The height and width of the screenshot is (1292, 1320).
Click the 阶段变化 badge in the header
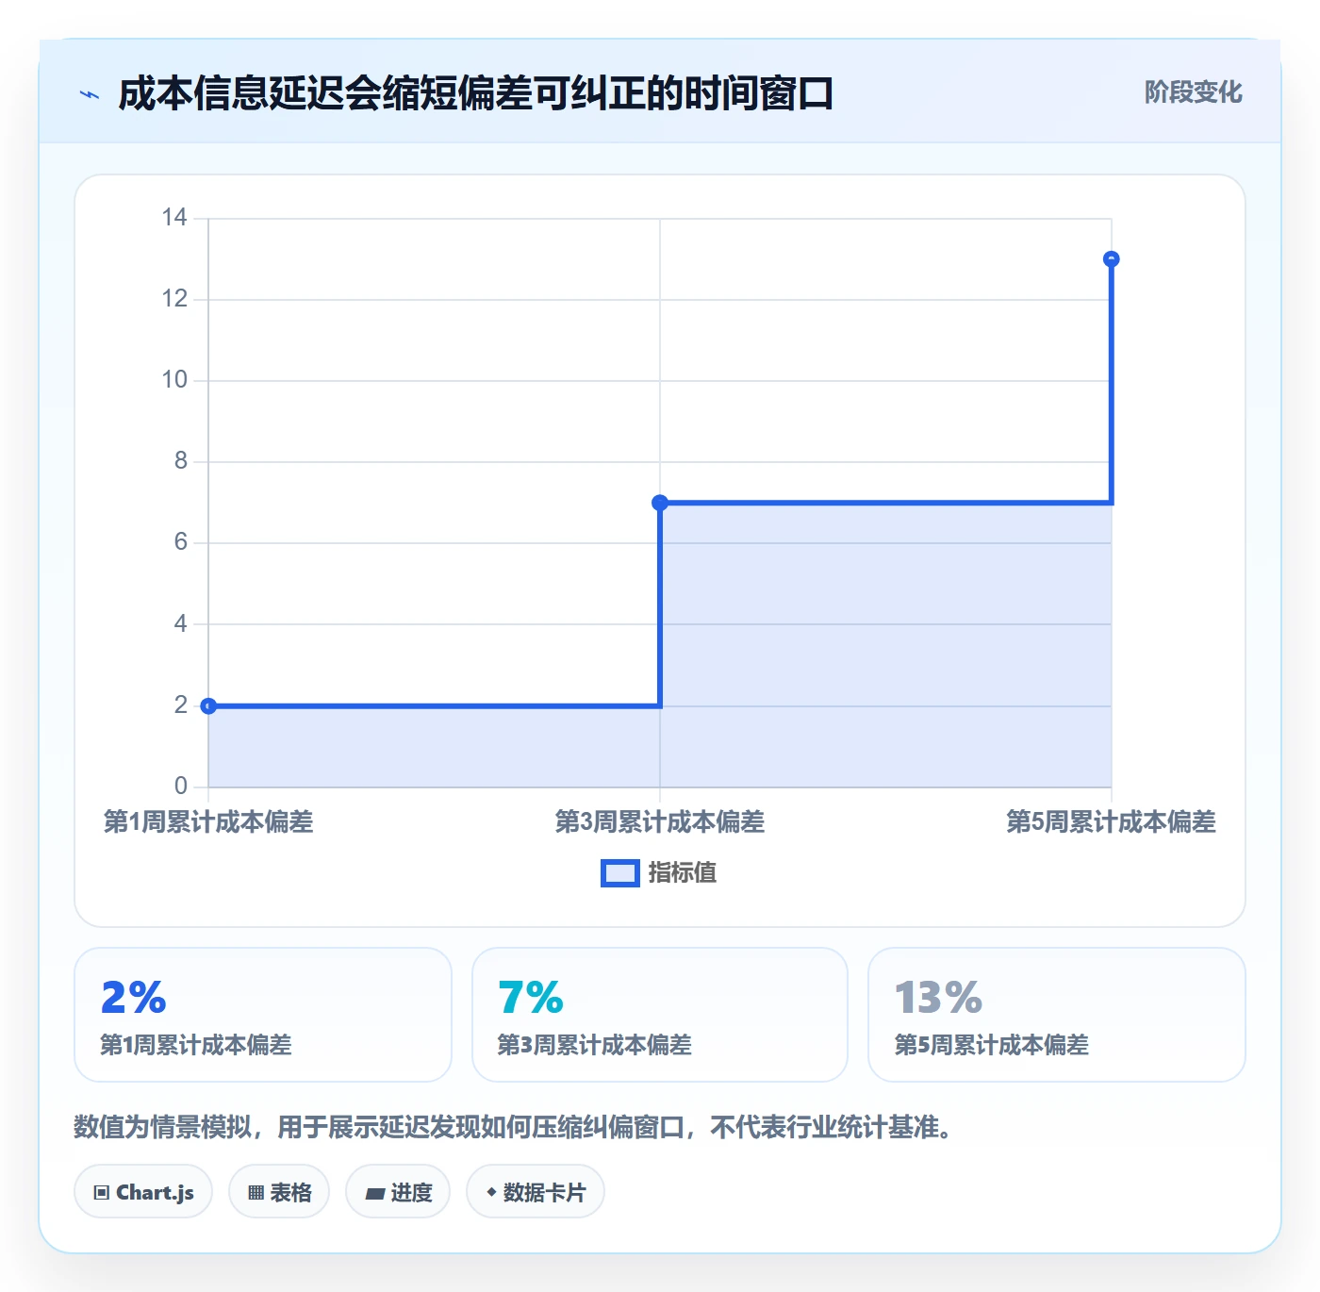point(1193,92)
